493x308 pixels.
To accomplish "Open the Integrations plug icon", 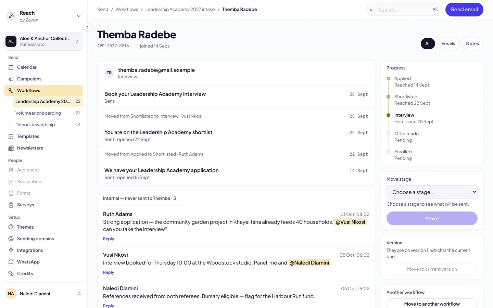I will 11,250.
